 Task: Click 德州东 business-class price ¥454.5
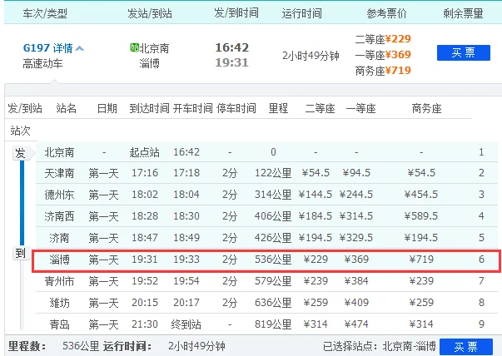421,195
